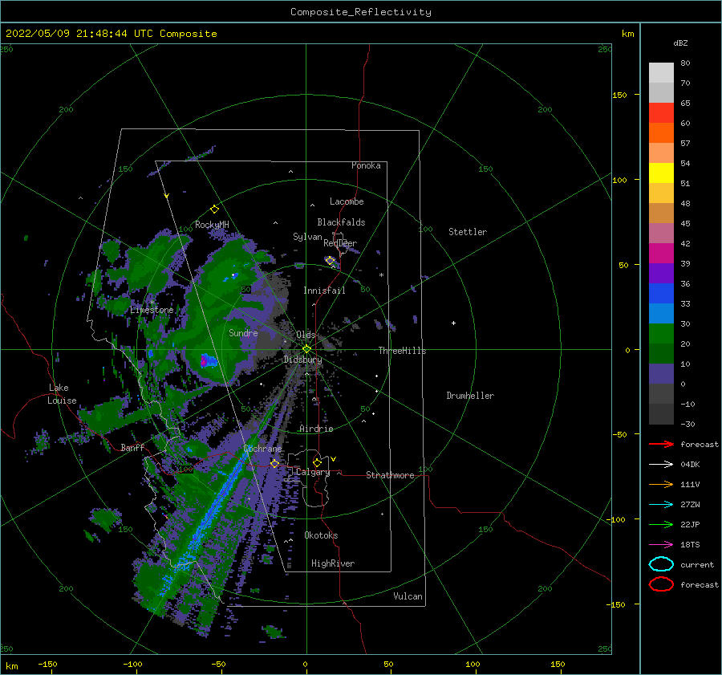Click the Calgary label
This screenshot has width=722, height=675.
[x=313, y=472]
